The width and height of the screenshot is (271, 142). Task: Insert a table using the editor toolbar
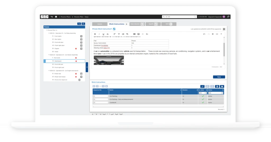coord(134,34)
